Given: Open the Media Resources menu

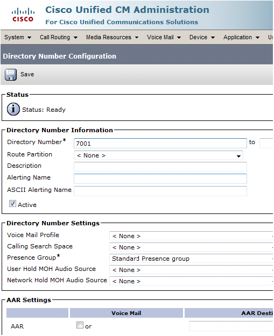Looking at the screenshot, I should pyautogui.click(x=112, y=37).
